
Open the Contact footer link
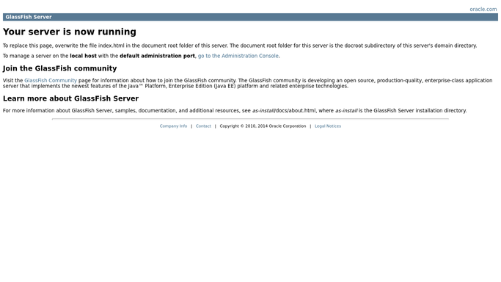pos(203,126)
